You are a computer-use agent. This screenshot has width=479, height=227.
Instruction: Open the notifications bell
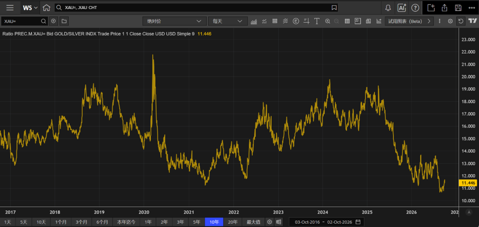click(388, 8)
